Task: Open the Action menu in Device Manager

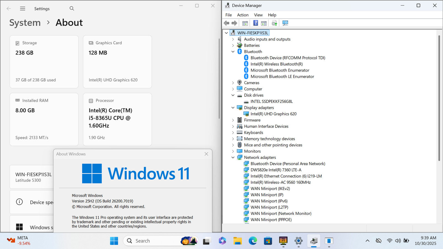Action: tap(243, 15)
